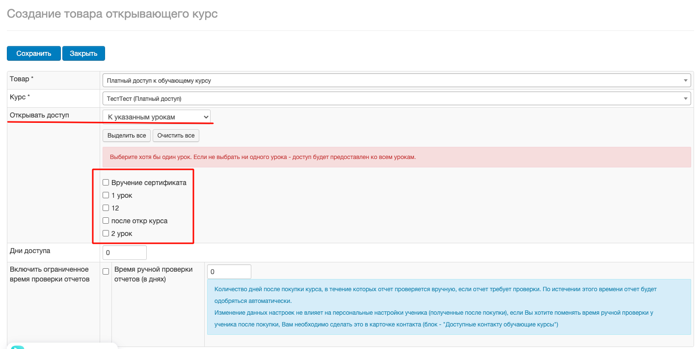The width and height of the screenshot is (698, 349).
Task: Enable the 1 урок checkbox
Action: tap(106, 195)
